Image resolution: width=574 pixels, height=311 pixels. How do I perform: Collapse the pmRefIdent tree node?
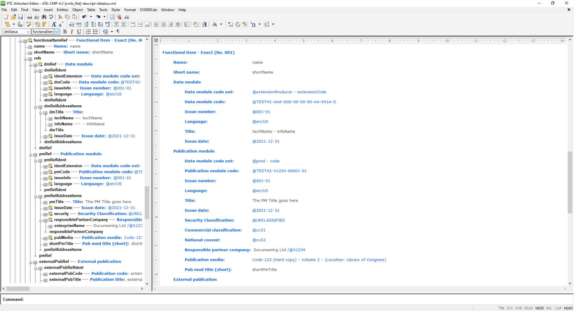pos(36,161)
